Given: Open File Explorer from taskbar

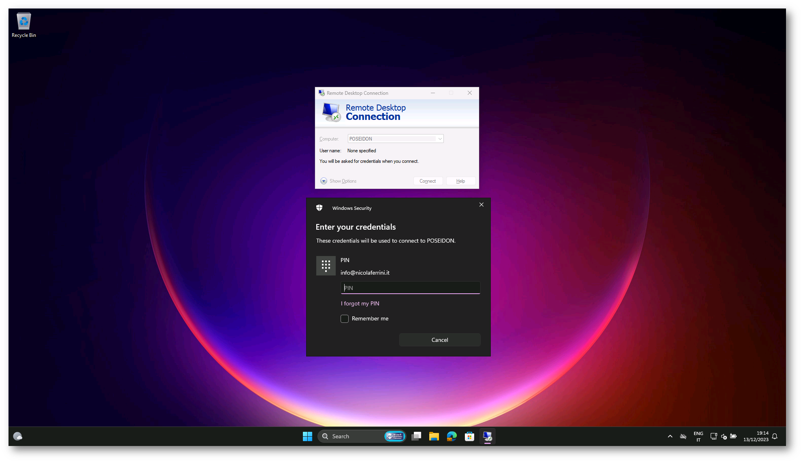Looking at the screenshot, I should [434, 436].
